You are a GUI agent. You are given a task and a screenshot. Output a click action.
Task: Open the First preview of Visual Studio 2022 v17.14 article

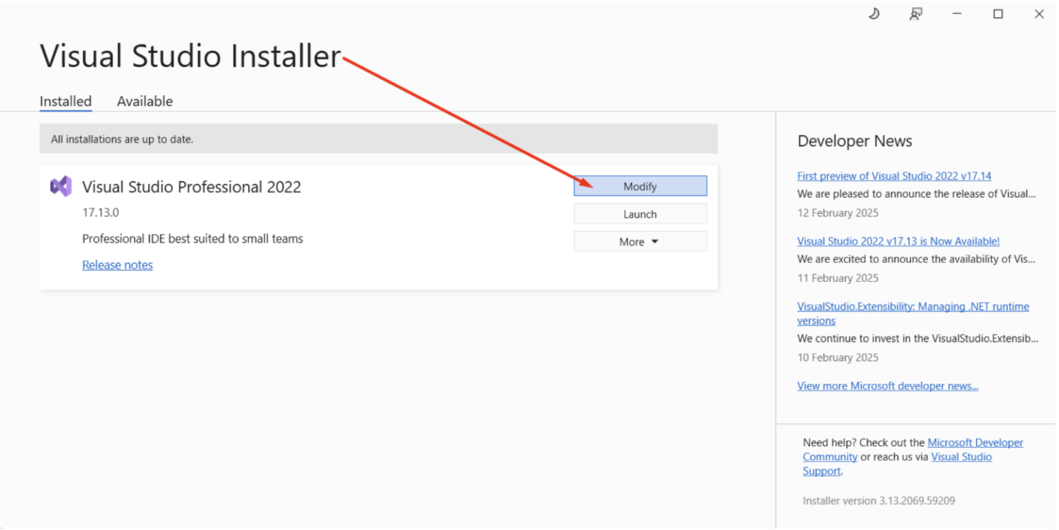pos(894,176)
